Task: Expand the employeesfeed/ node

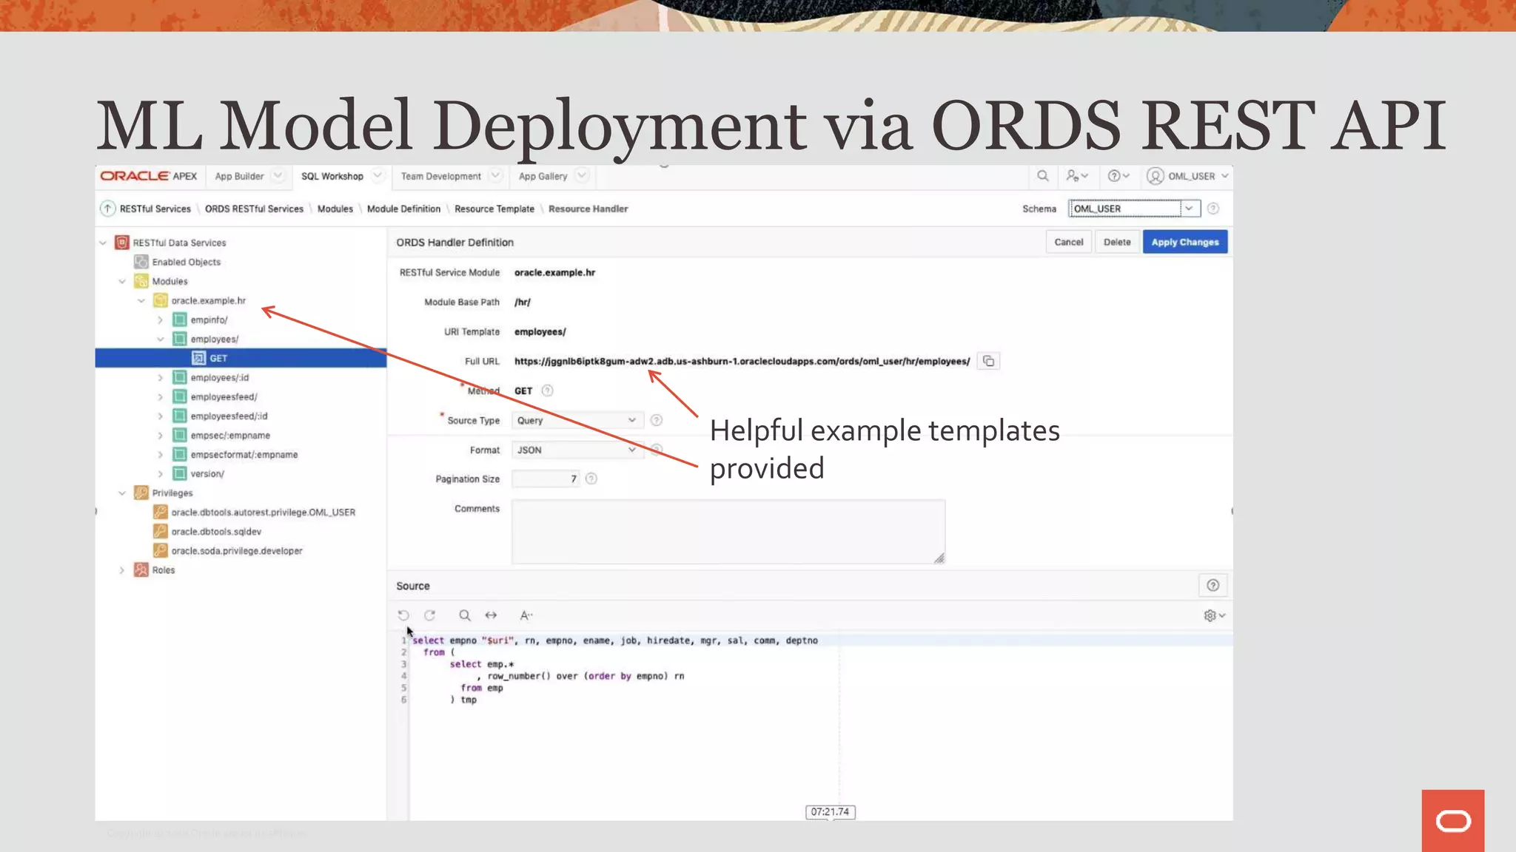Action: tap(160, 396)
